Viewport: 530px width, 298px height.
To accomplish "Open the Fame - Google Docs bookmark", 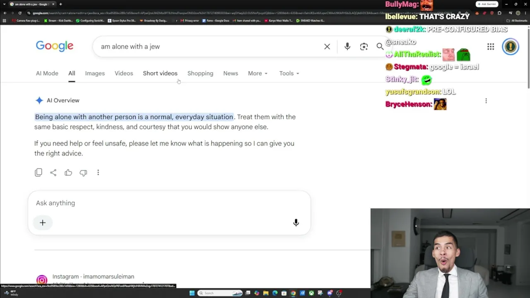I will pyautogui.click(x=216, y=20).
